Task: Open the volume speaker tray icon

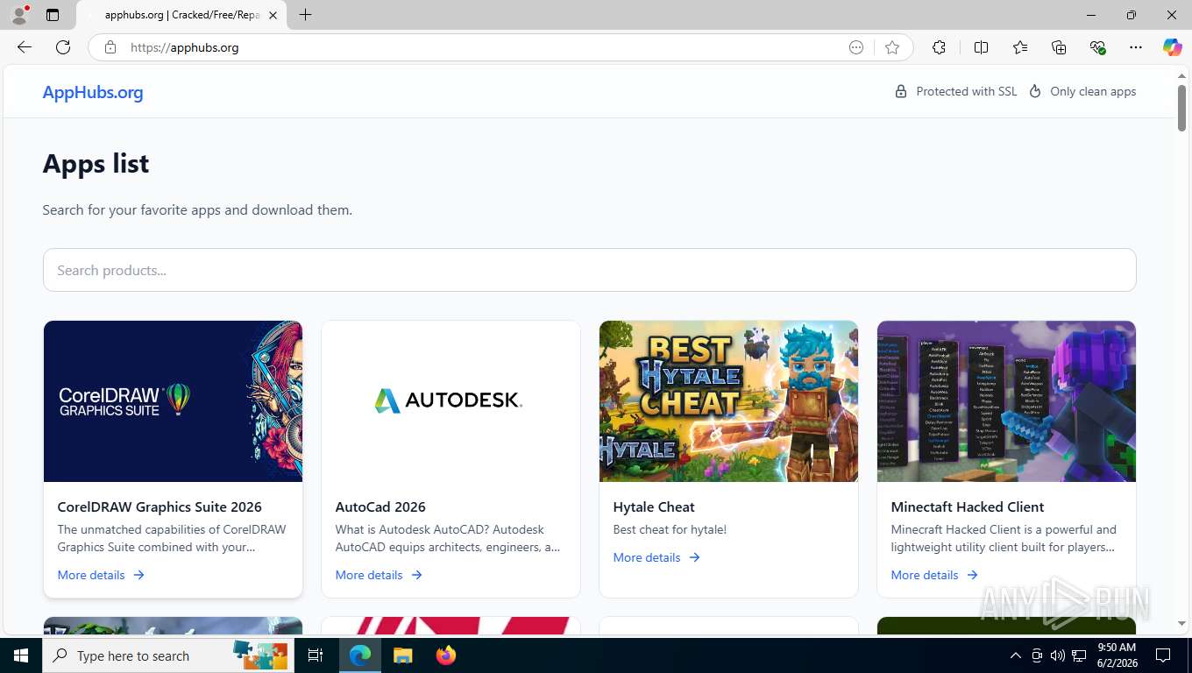Action: pos(1058,655)
